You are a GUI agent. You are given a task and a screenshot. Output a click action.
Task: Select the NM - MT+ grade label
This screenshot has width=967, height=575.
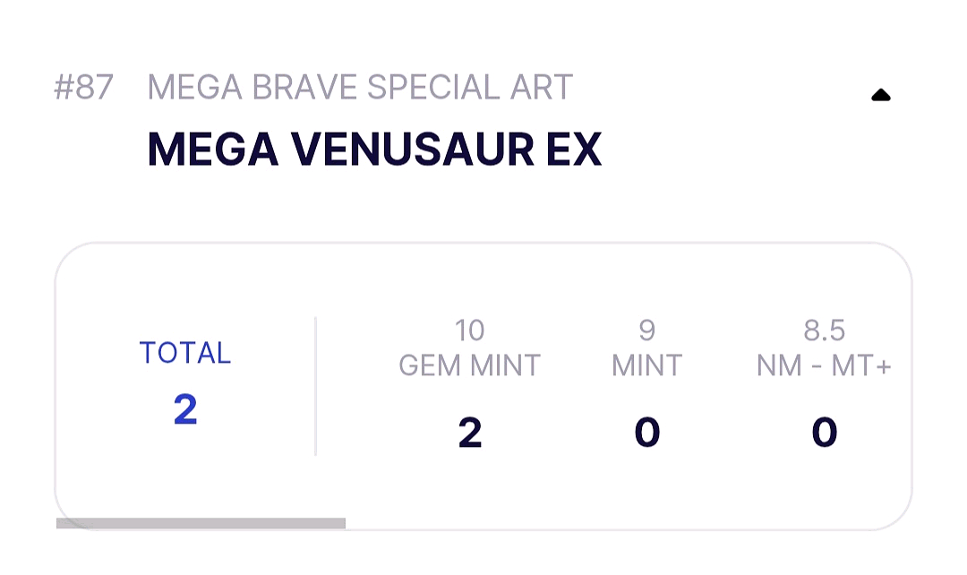(x=824, y=365)
